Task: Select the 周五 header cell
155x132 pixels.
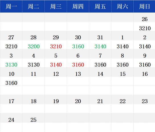Action: (100, 7)
